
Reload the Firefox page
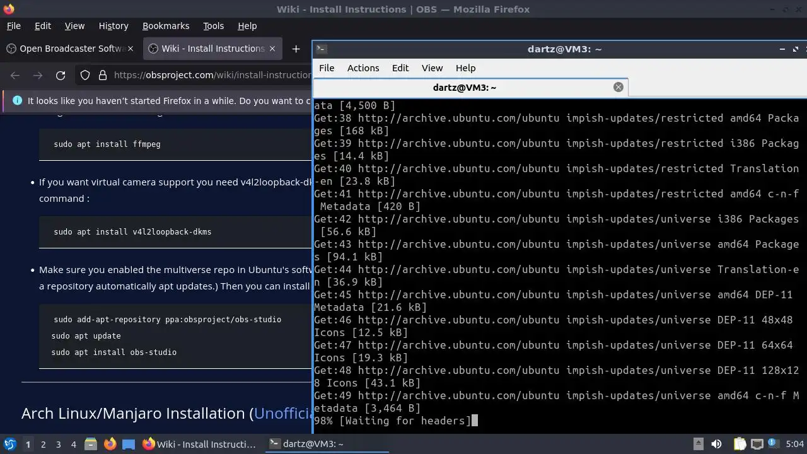click(x=61, y=75)
